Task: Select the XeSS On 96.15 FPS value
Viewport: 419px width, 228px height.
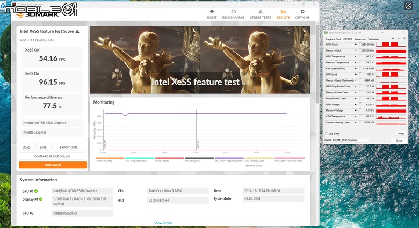Action: pos(52,82)
